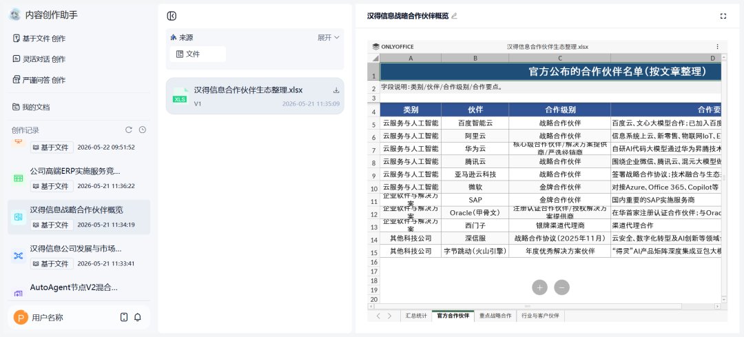
Task: Switch to 重点战略合作 sheet tab
Action: [495, 316]
